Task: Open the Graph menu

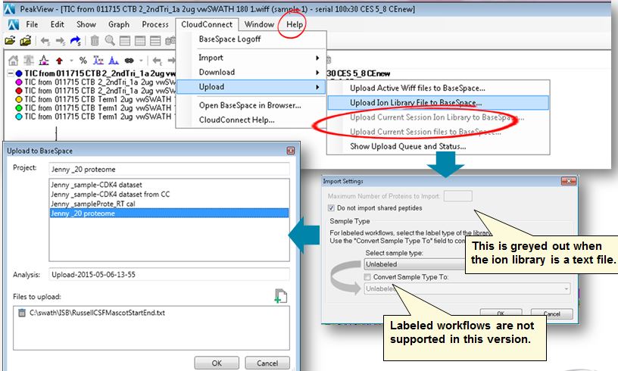Action: (119, 24)
